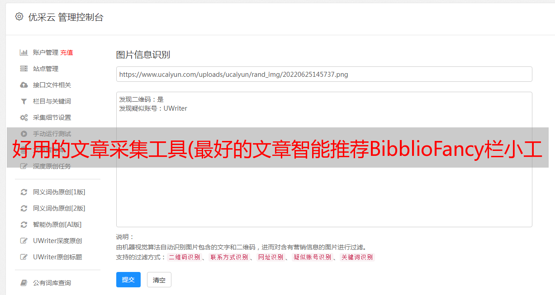The width and height of the screenshot is (555, 295).
Task: Click inside the recognition result text area
Action: (324, 159)
